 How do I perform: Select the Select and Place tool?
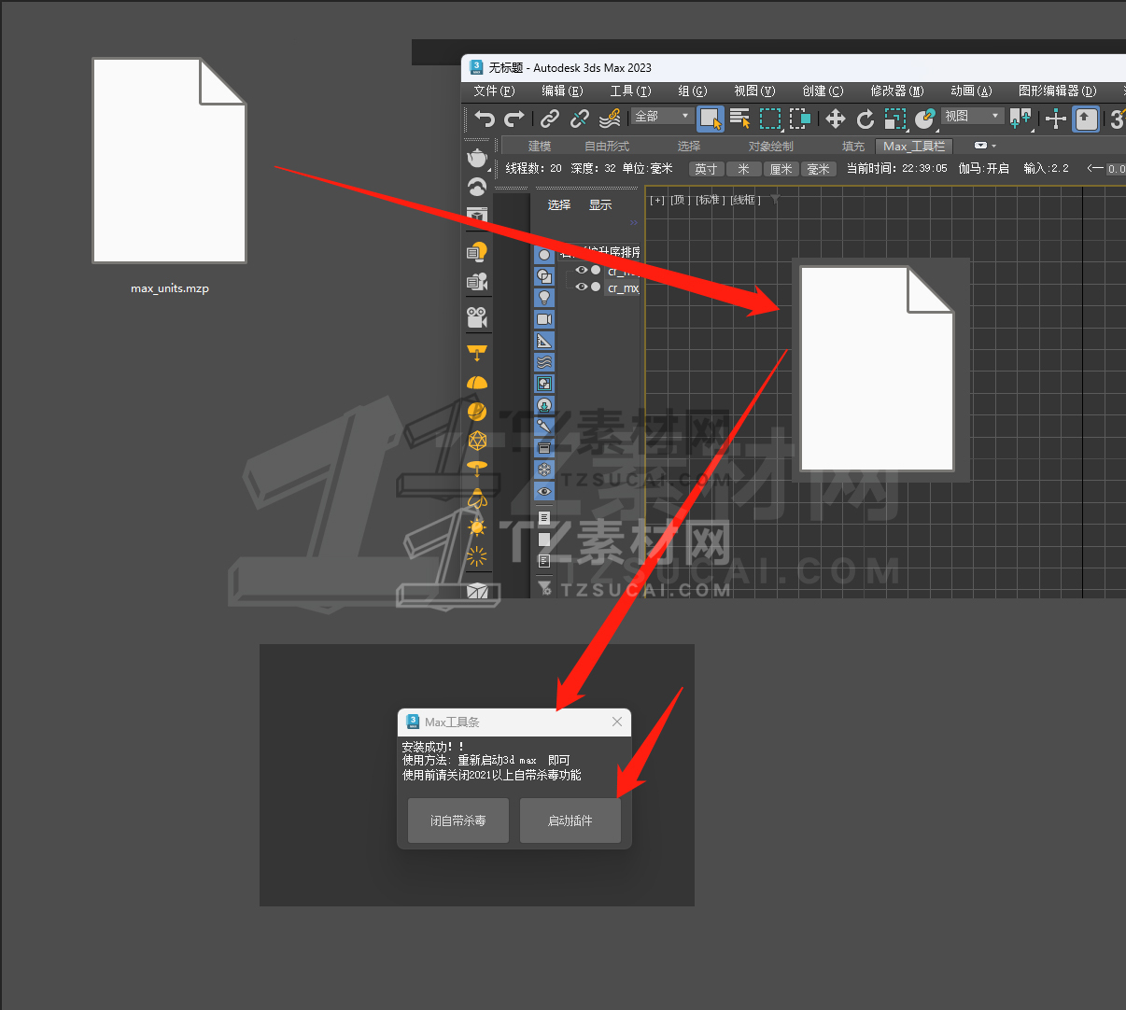pyautogui.click(x=925, y=119)
